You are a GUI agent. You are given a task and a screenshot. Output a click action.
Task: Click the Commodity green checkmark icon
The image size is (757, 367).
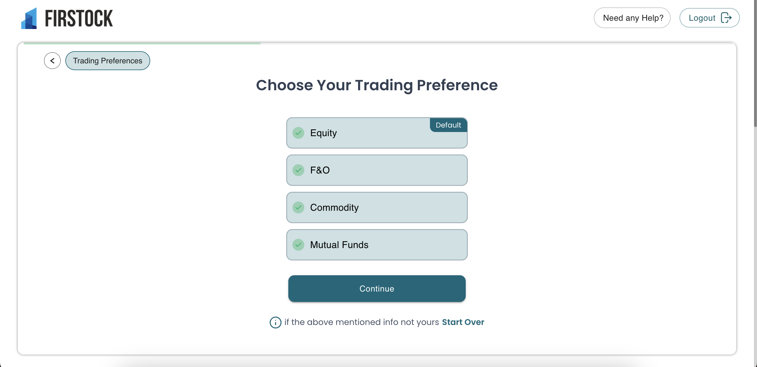point(298,207)
